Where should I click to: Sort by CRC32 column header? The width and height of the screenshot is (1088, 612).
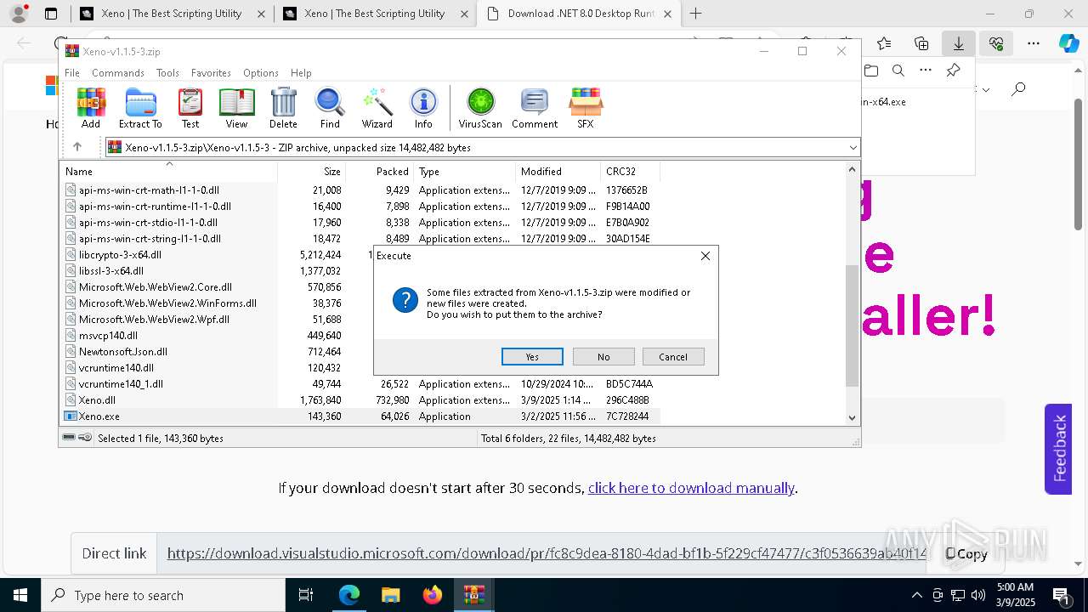point(630,172)
